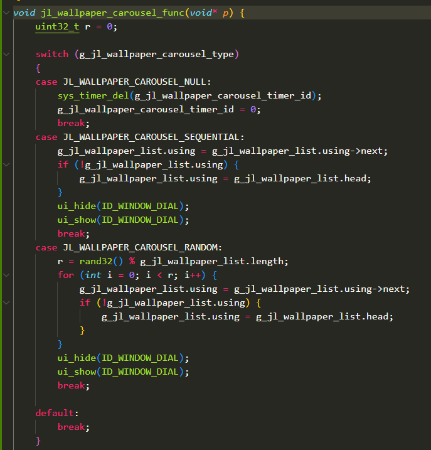Collapse the jl_wallpaper_carousel_func function fold chevron

pyautogui.click(x=6, y=13)
